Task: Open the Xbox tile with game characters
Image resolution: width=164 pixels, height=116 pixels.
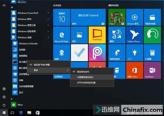Action: [117, 17]
